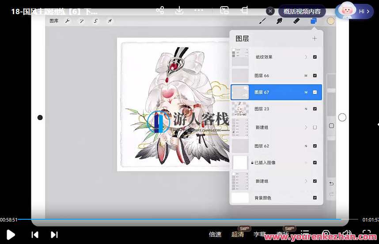Expand chevron of 新建组 above 背景颜色

tap(306, 181)
